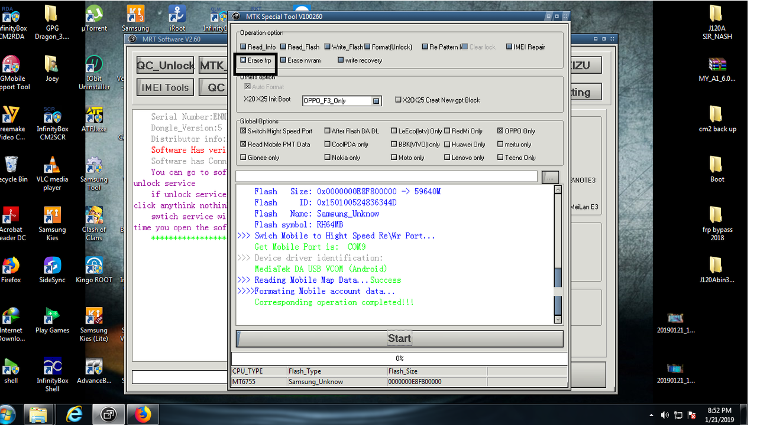This screenshot has height=425, width=757.
Task: Enable X20X25 Creat New gpt Block
Action: (x=398, y=100)
